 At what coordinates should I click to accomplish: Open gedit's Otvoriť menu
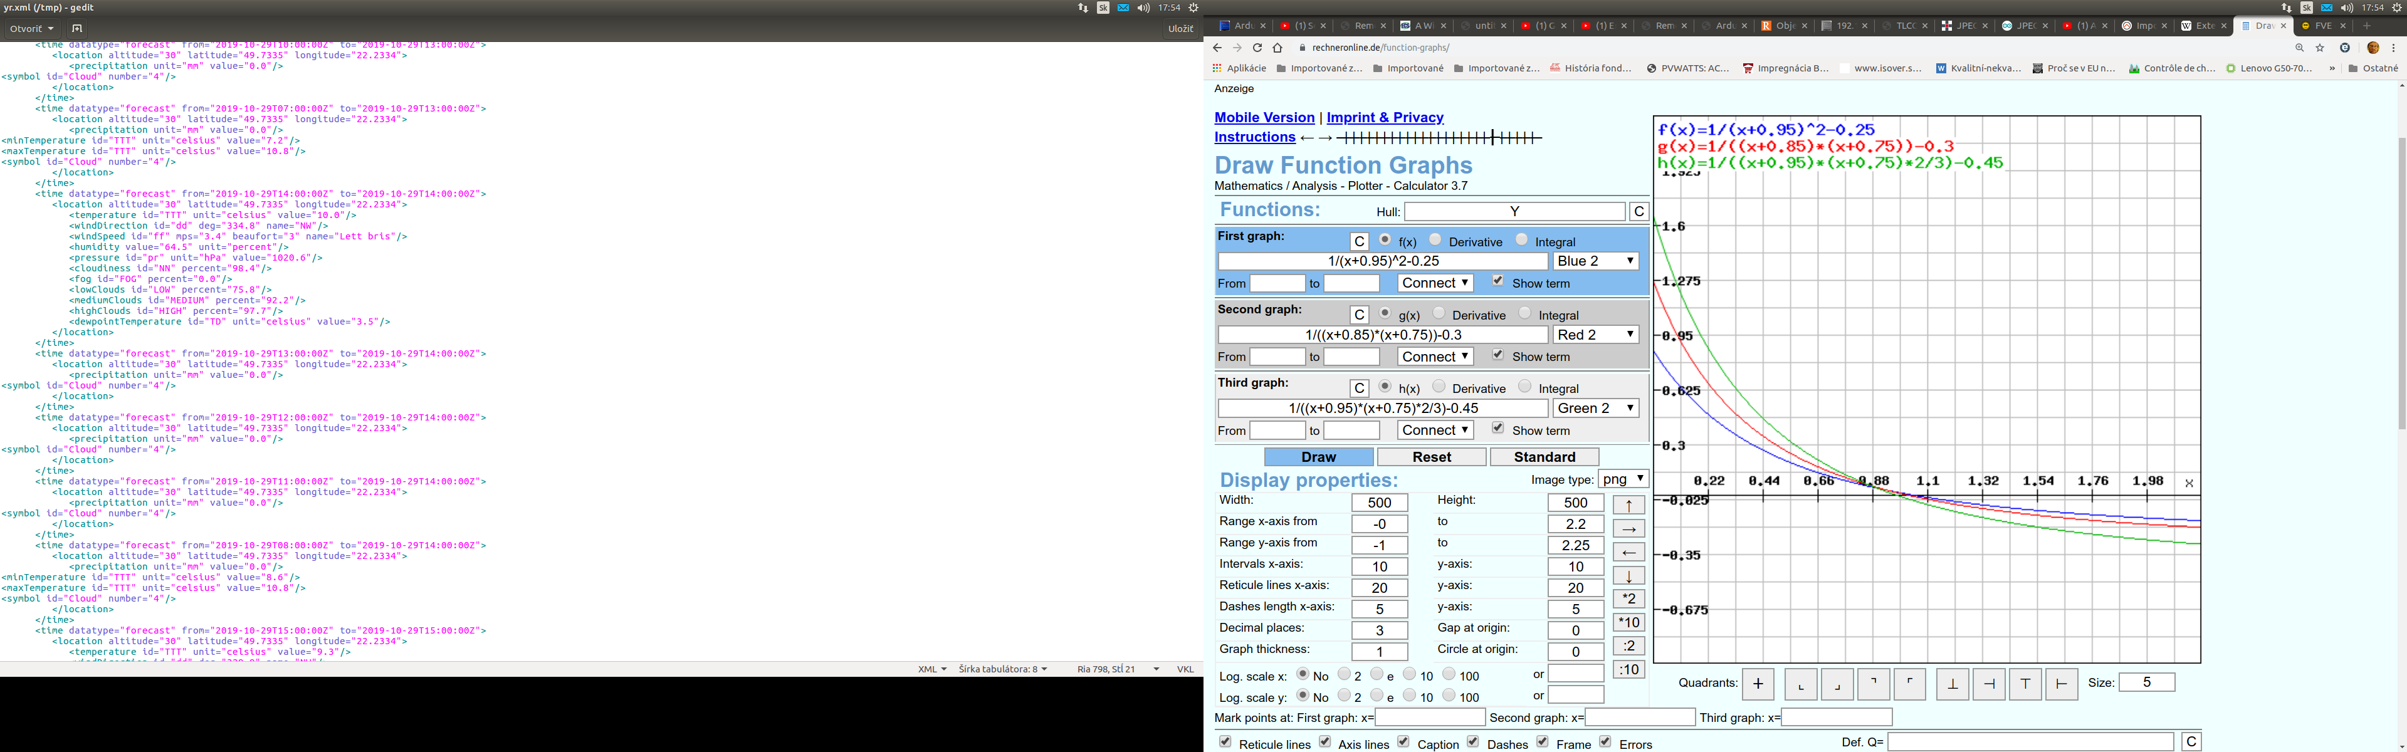point(32,29)
